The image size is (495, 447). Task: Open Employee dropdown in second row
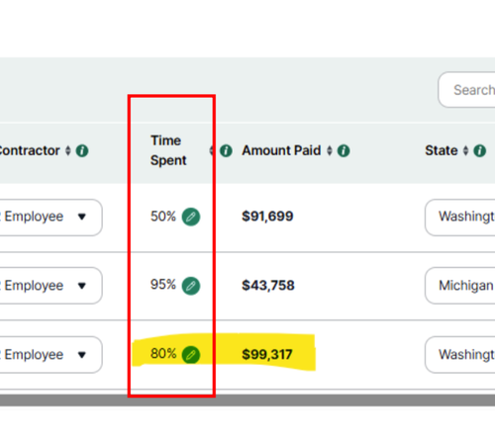pyautogui.click(x=49, y=286)
